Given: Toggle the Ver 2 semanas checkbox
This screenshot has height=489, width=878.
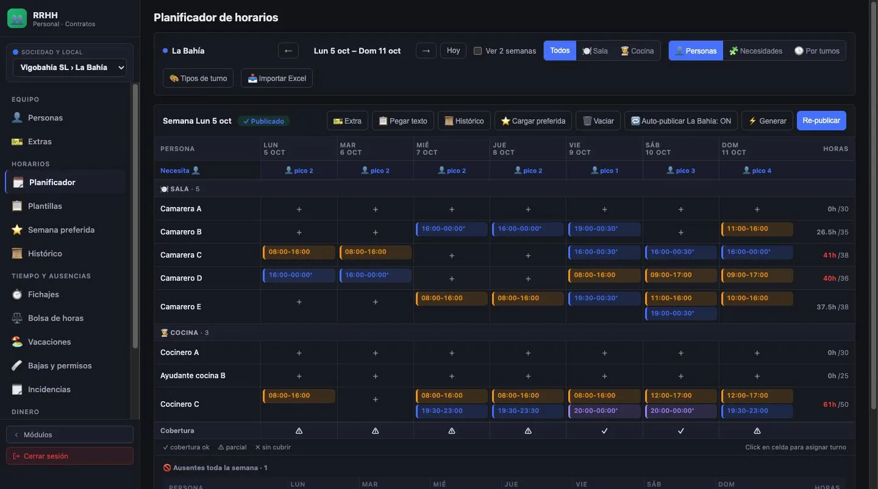Looking at the screenshot, I should pyautogui.click(x=478, y=51).
